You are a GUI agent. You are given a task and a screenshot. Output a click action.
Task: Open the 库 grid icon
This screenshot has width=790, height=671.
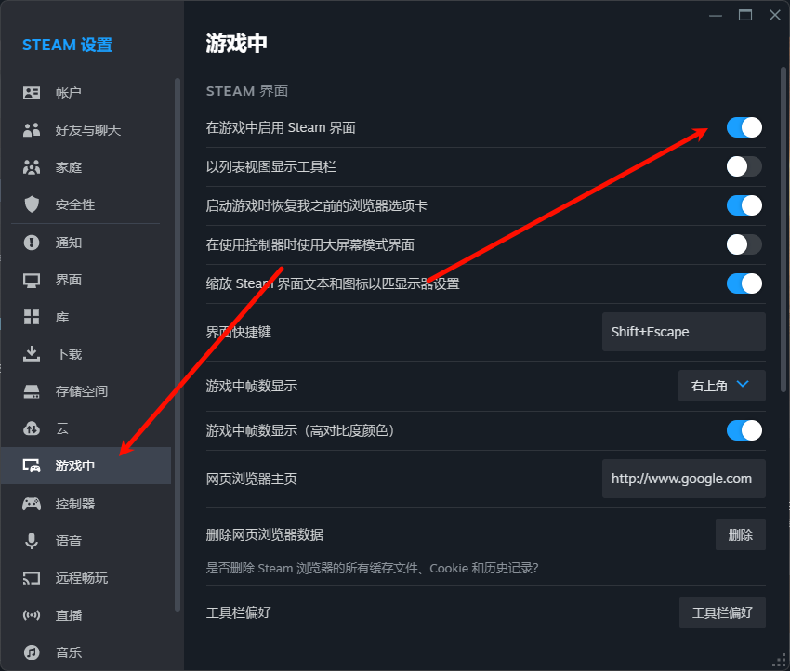tap(32, 317)
